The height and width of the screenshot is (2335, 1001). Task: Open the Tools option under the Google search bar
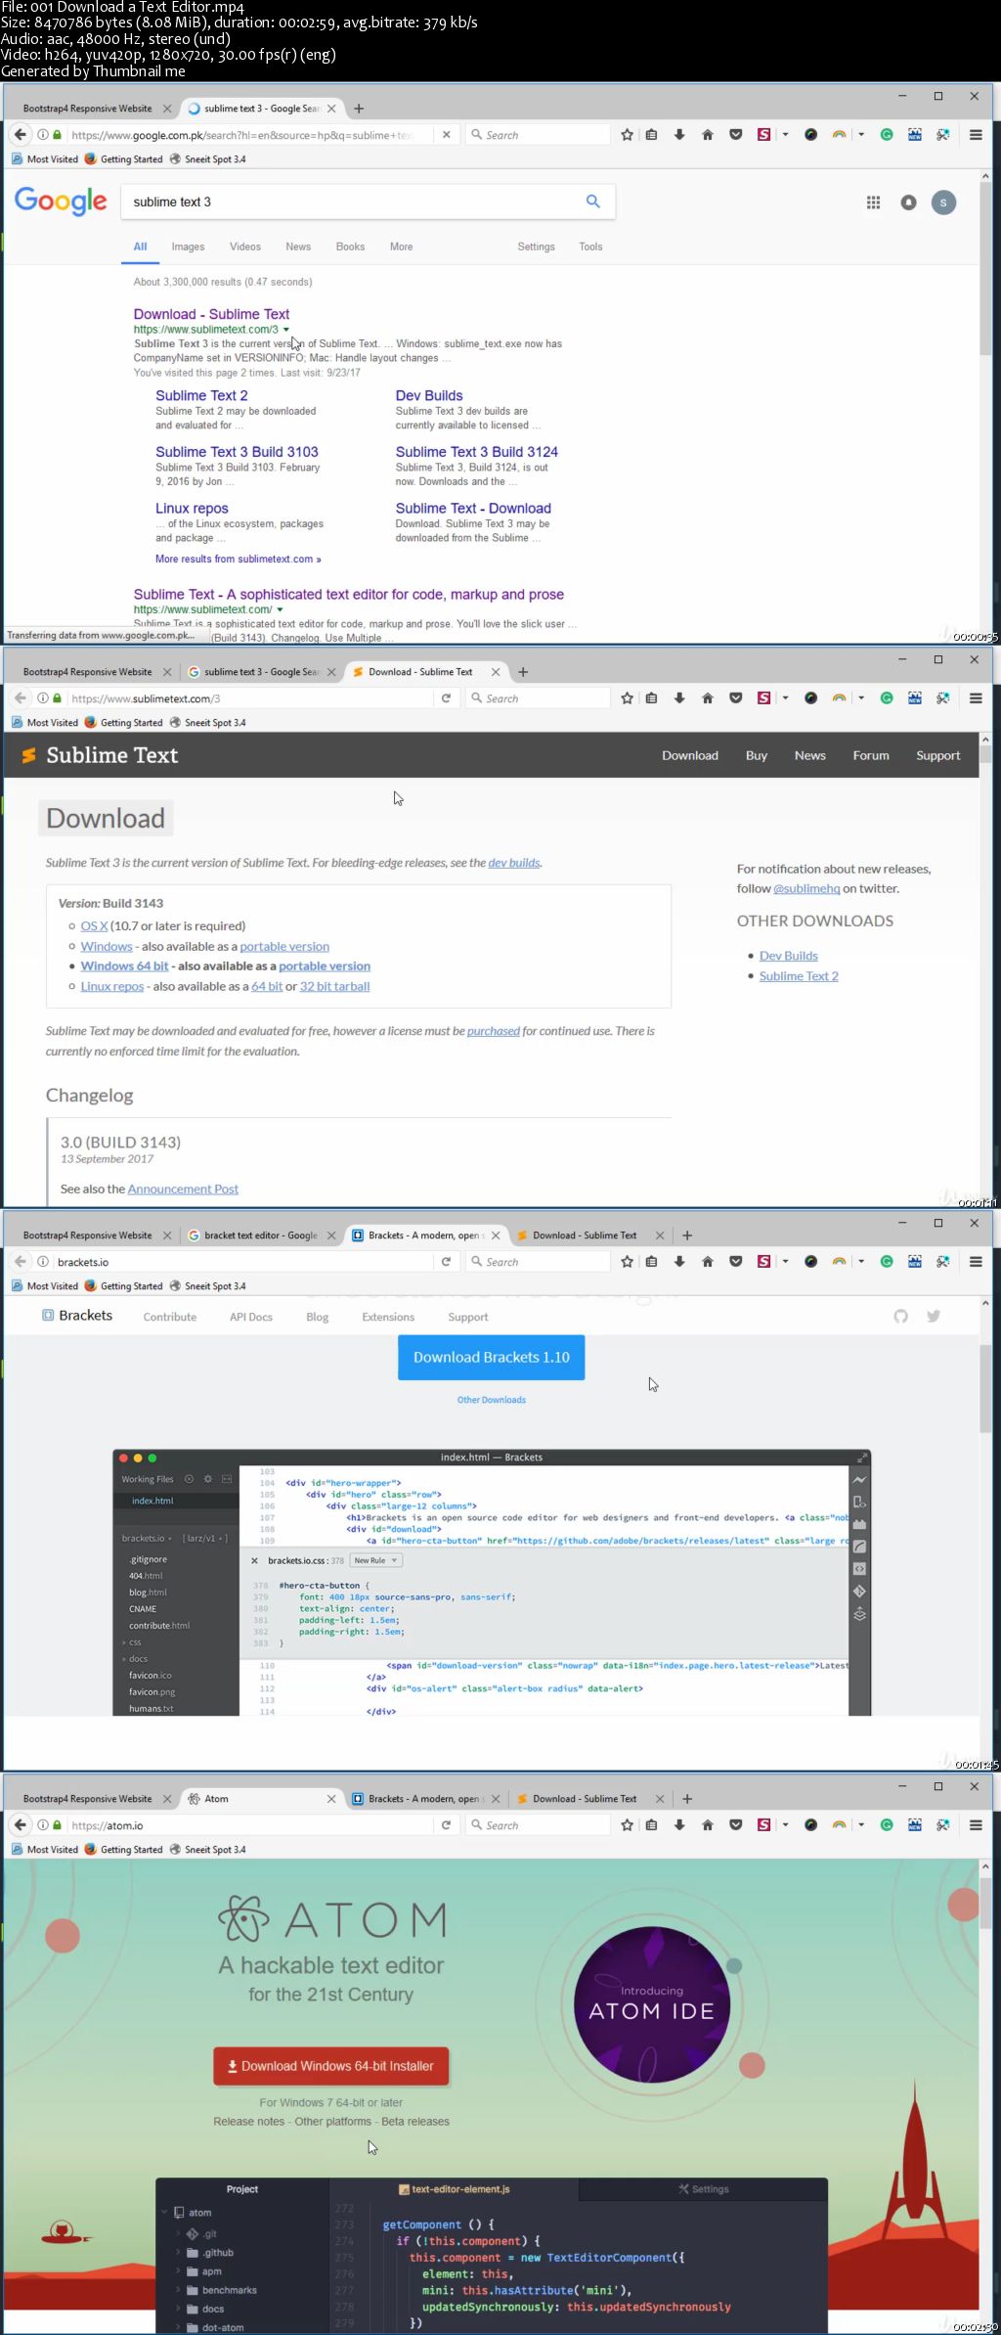(590, 247)
